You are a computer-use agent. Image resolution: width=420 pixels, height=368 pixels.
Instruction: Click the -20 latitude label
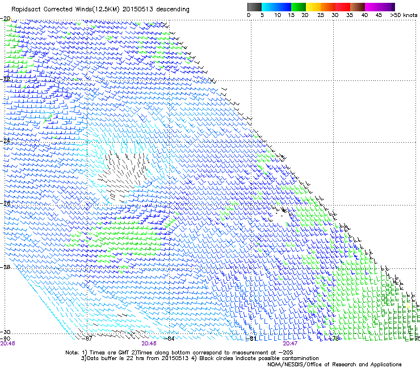click(x=6, y=19)
